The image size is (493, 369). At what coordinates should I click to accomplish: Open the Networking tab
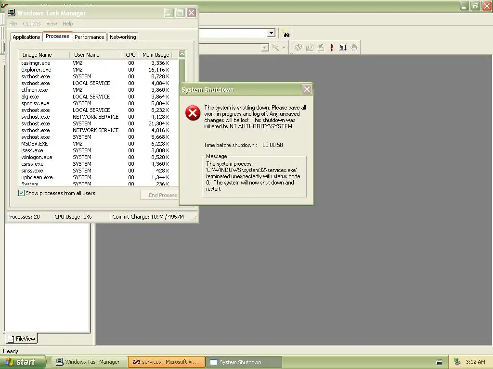(123, 37)
